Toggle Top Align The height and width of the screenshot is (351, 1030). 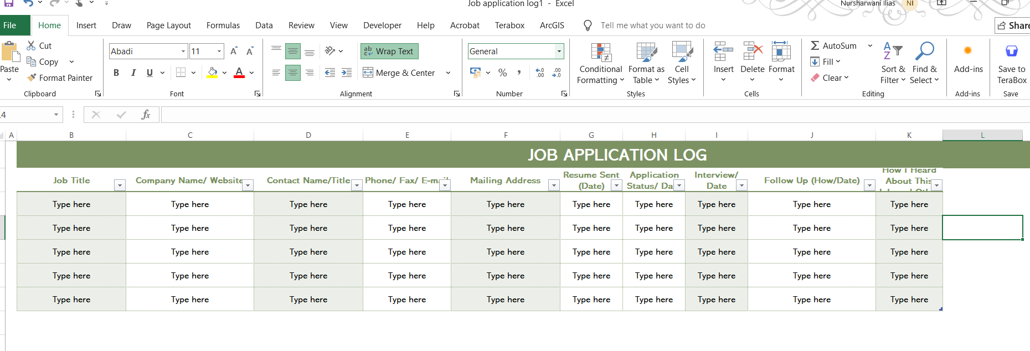click(x=276, y=51)
